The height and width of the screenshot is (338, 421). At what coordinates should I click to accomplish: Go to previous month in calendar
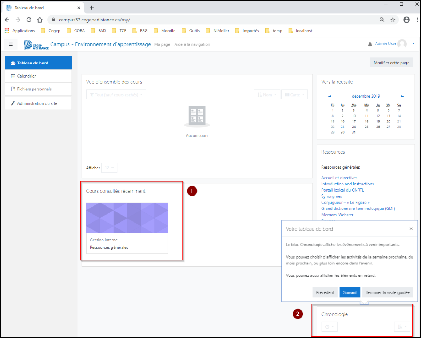coord(330,96)
